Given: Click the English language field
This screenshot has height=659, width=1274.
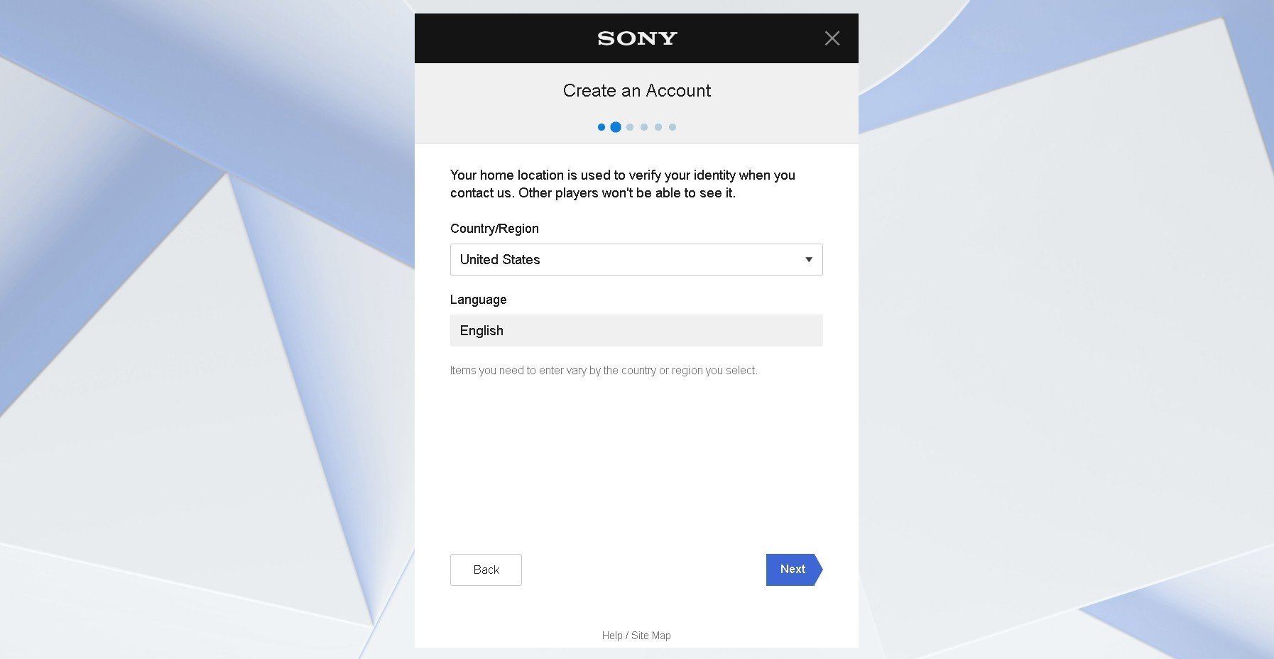Looking at the screenshot, I should pyautogui.click(x=636, y=331).
